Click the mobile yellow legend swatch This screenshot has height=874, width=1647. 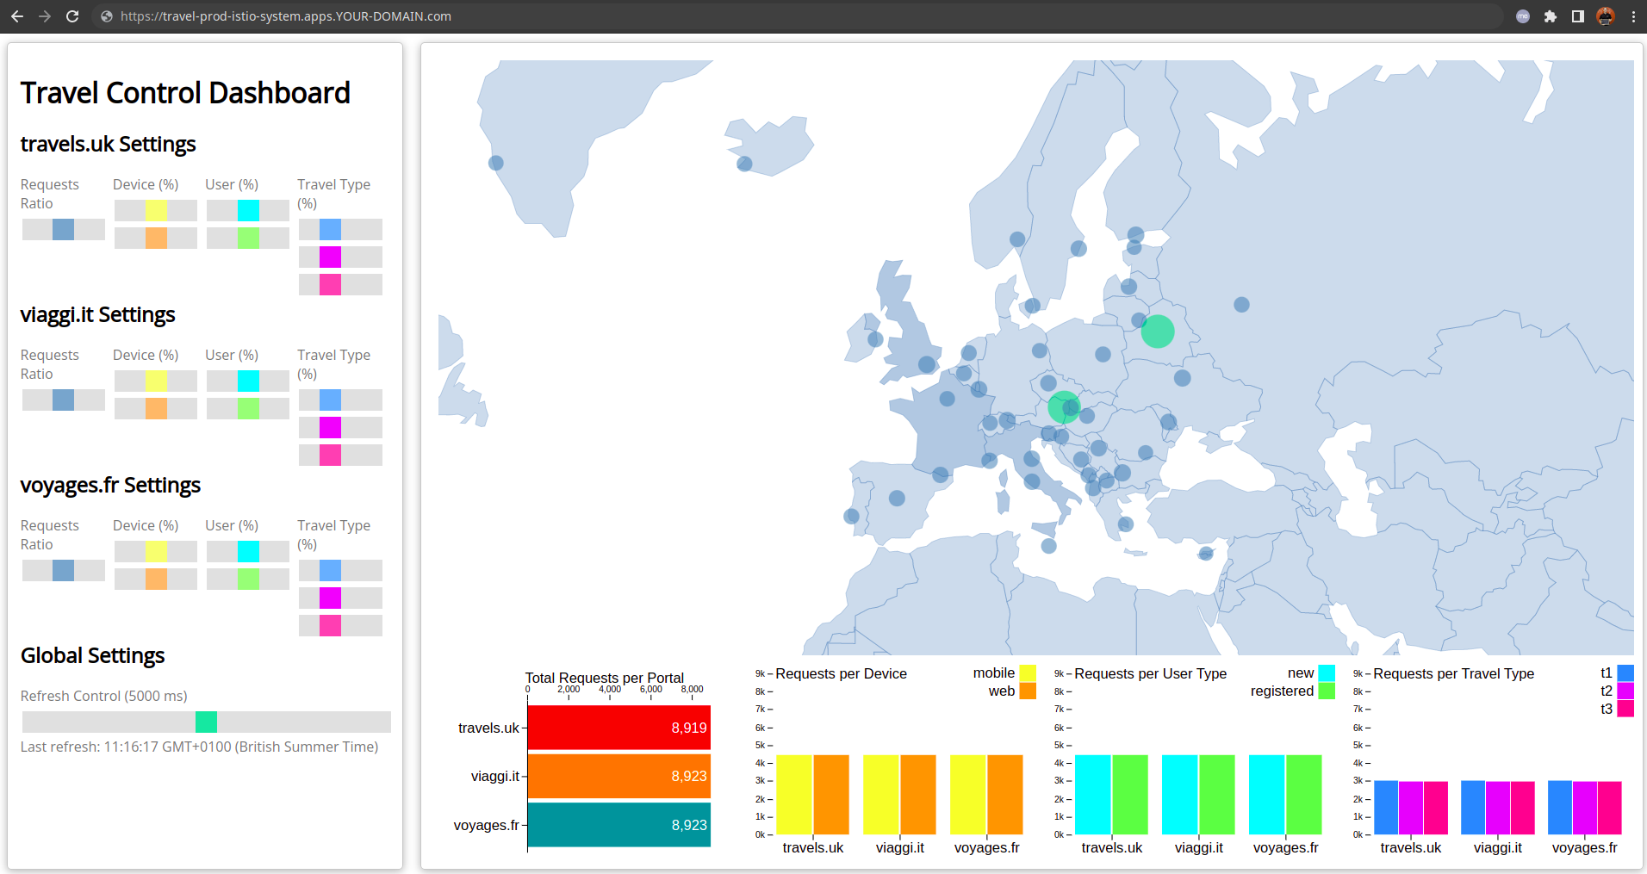1028,673
